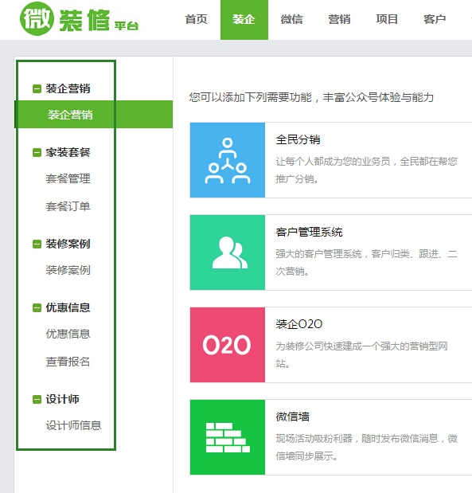The height and width of the screenshot is (493, 472).
Task: Open the 客户 navigation tab
Action: [x=435, y=19]
